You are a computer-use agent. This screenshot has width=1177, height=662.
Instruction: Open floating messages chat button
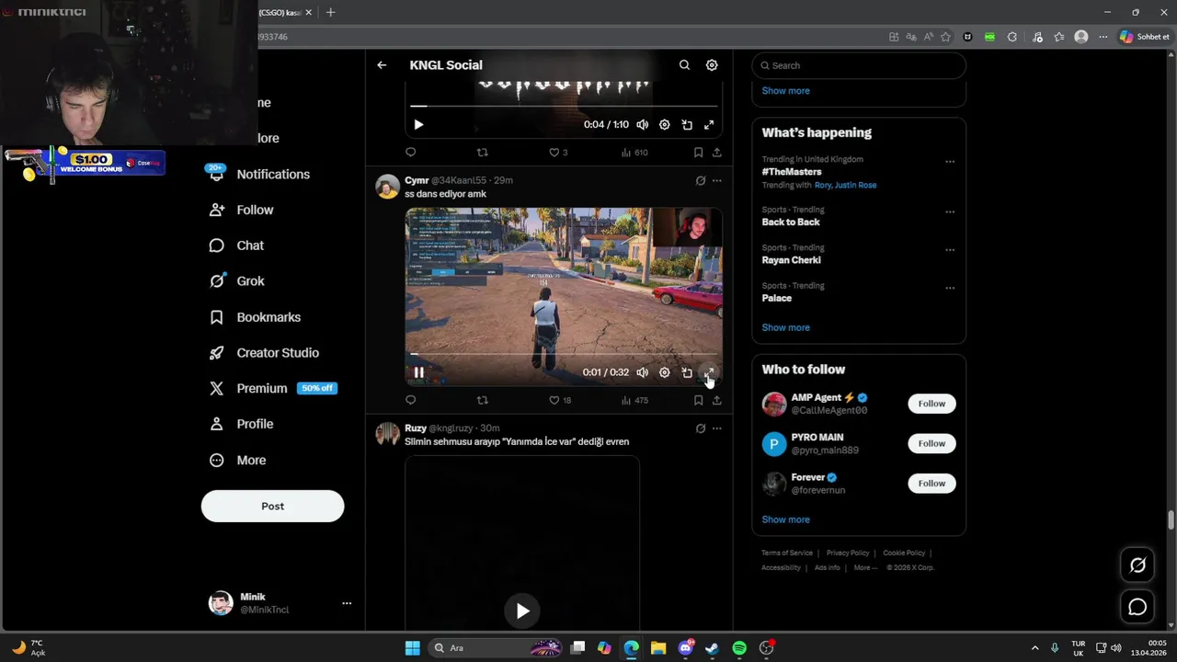1137,607
